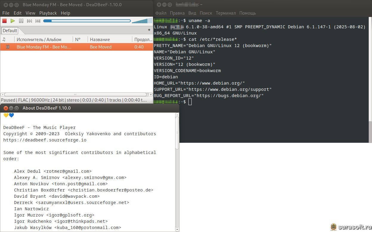Image resolution: width=372 pixels, height=232 pixels.
Task: Sort by the Nº column header
Action: point(80,39)
